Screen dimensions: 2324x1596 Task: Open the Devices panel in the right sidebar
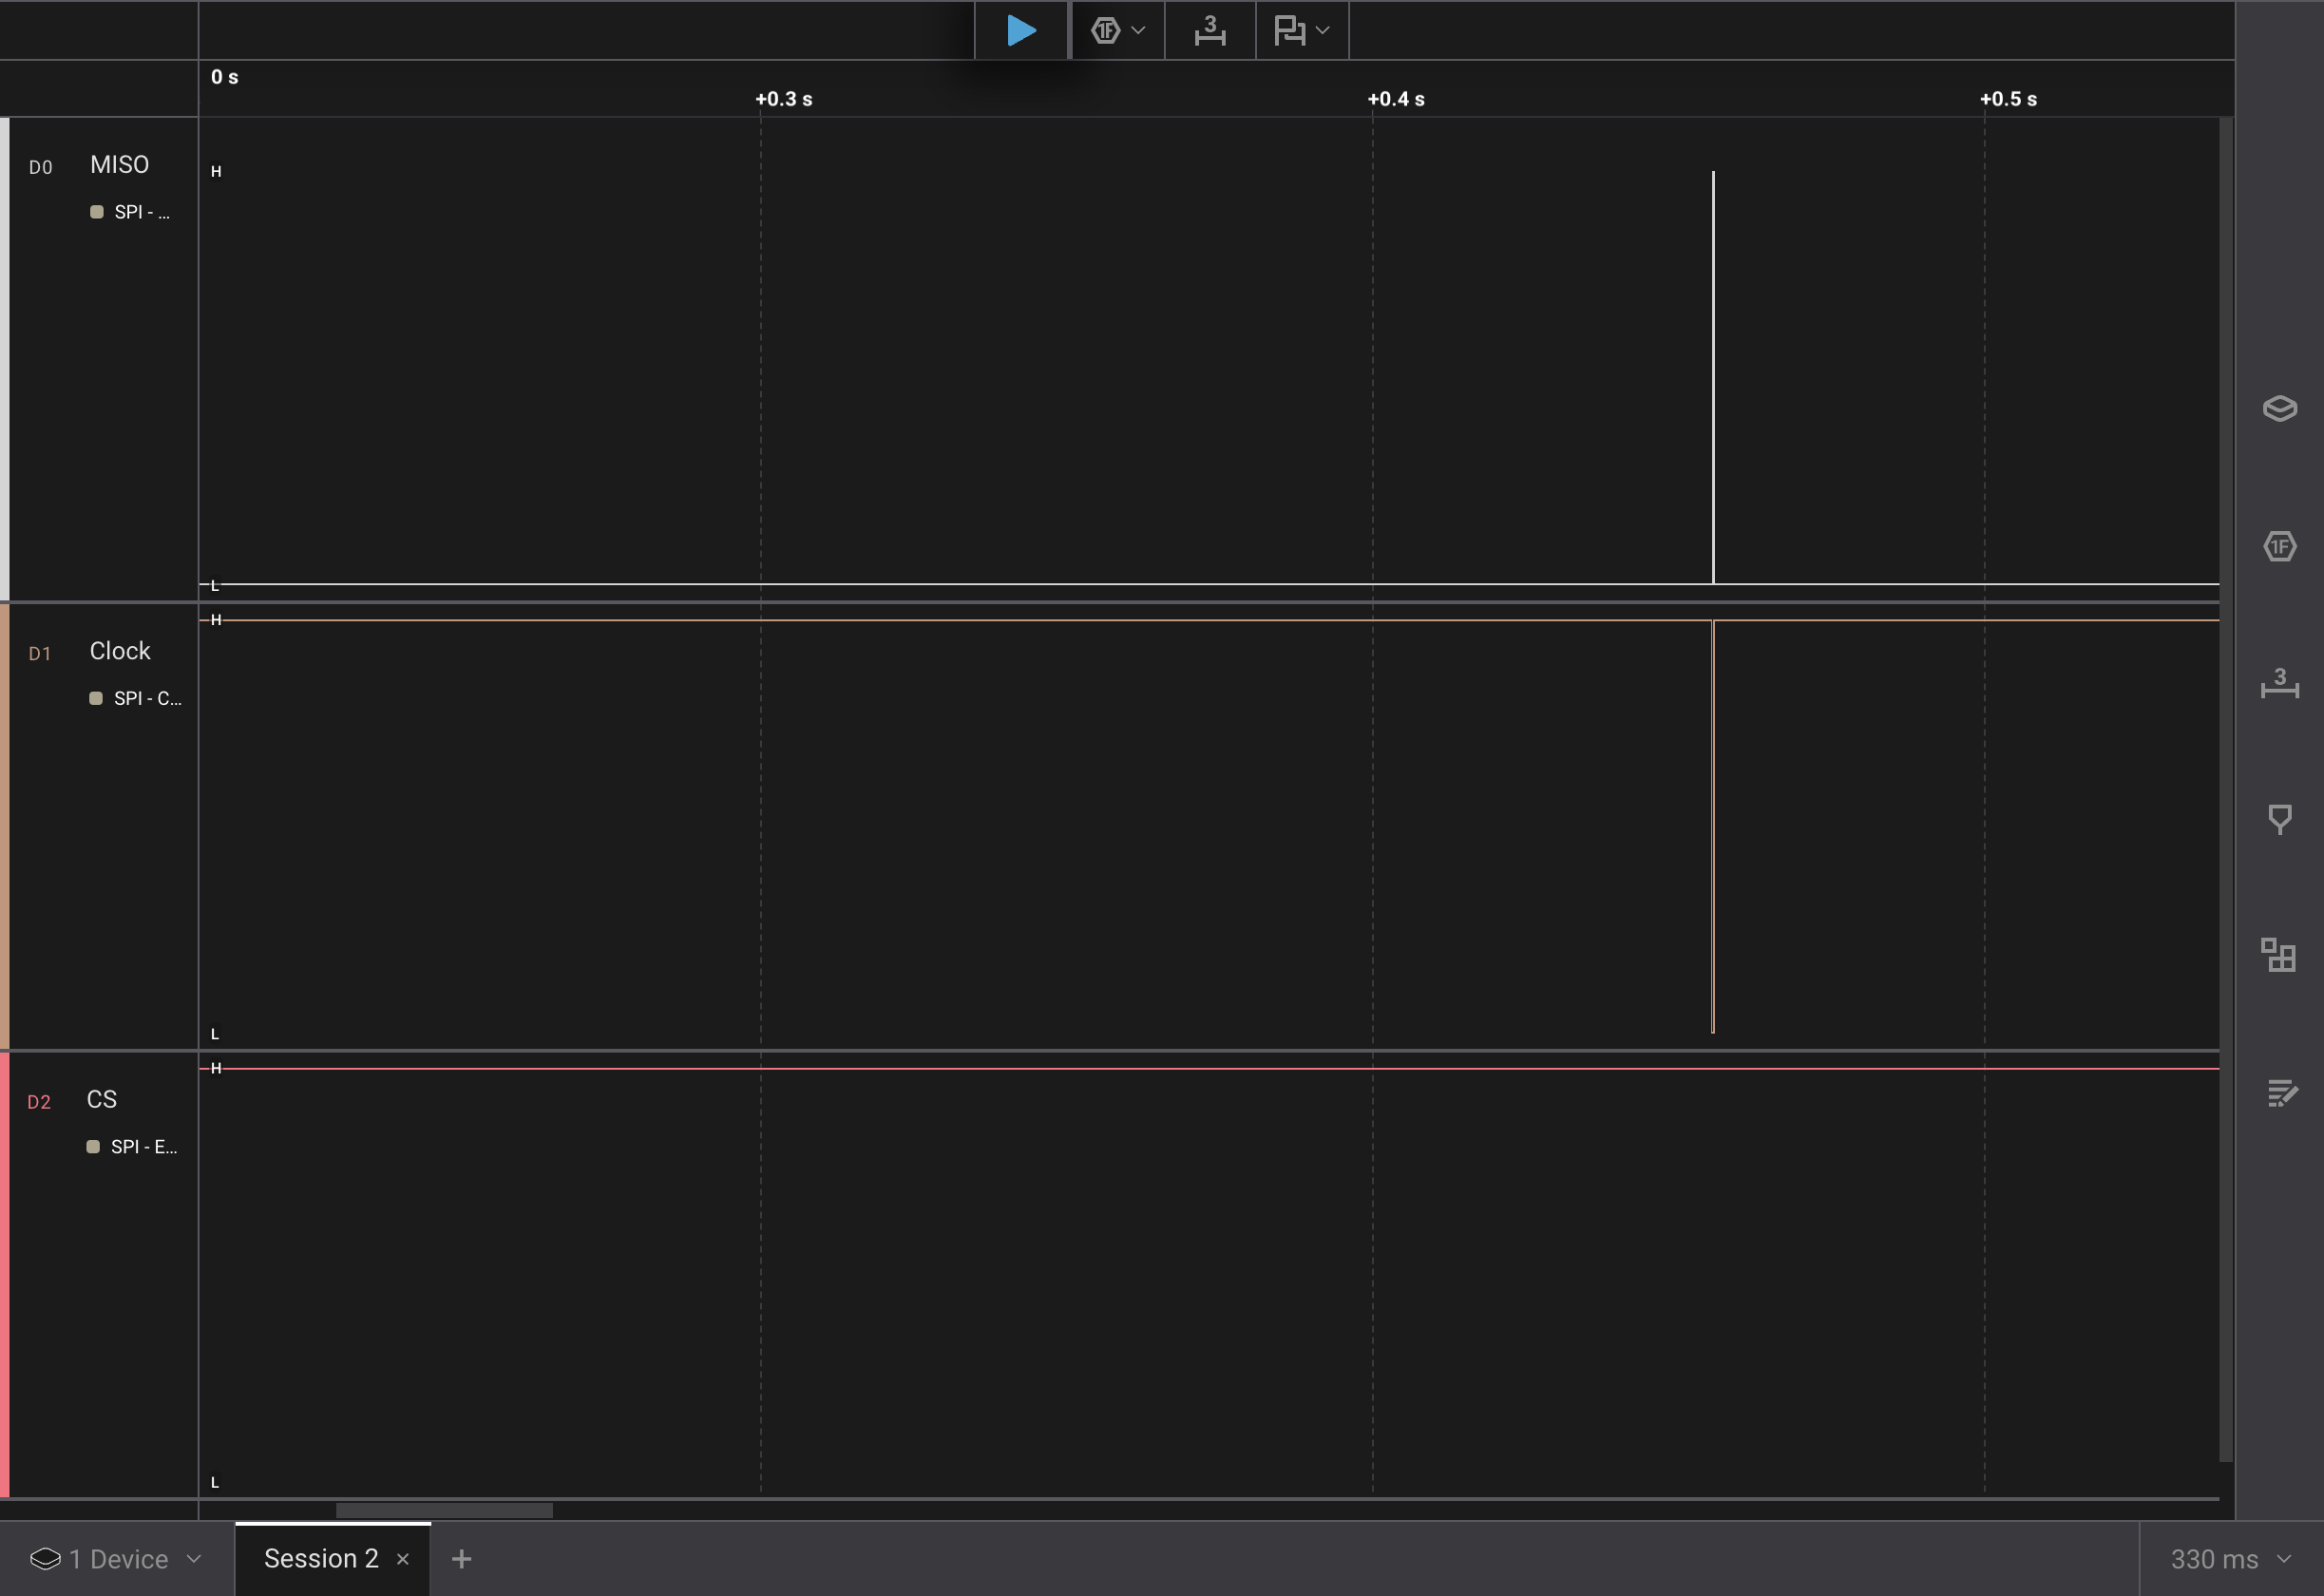[2281, 408]
